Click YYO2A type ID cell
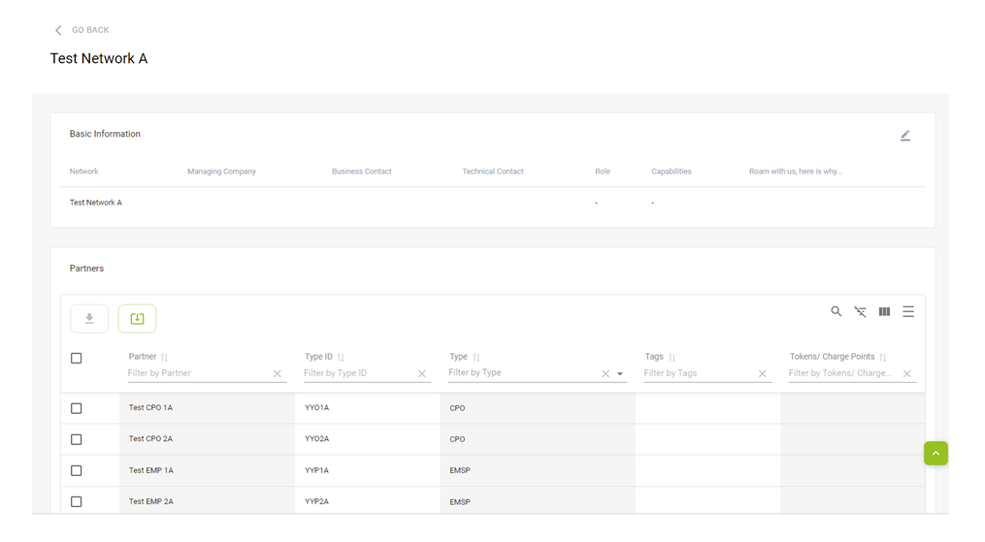 [x=368, y=439]
